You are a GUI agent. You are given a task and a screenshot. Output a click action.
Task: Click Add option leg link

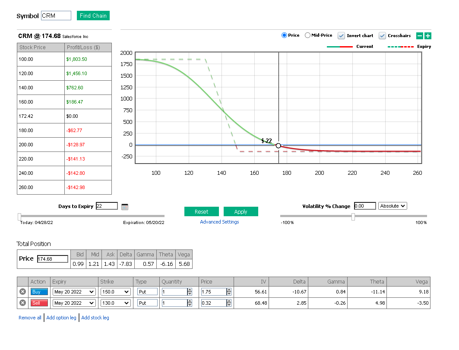(61, 318)
